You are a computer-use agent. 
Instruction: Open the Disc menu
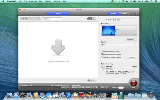(x=41, y=1)
